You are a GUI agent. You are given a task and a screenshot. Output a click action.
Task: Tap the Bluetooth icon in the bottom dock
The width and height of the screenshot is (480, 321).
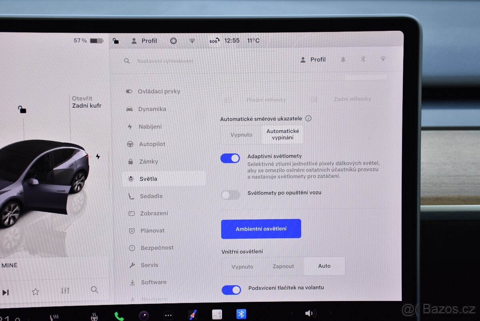coord(241,315)
